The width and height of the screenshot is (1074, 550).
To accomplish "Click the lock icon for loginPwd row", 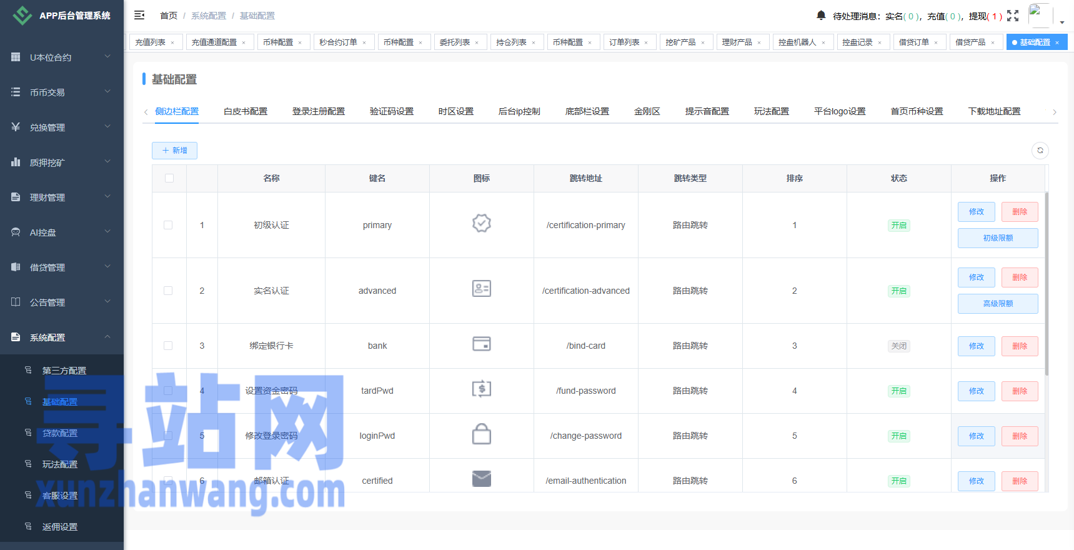I will [x=481, y=434].
